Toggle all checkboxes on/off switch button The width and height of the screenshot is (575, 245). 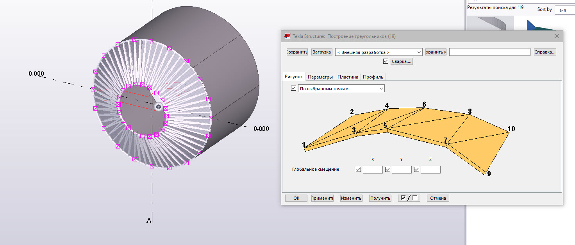[x=409, y=198]
